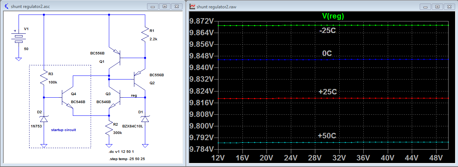
Task: Click the +25C trace annotation
Action: (x=327, y=92)
